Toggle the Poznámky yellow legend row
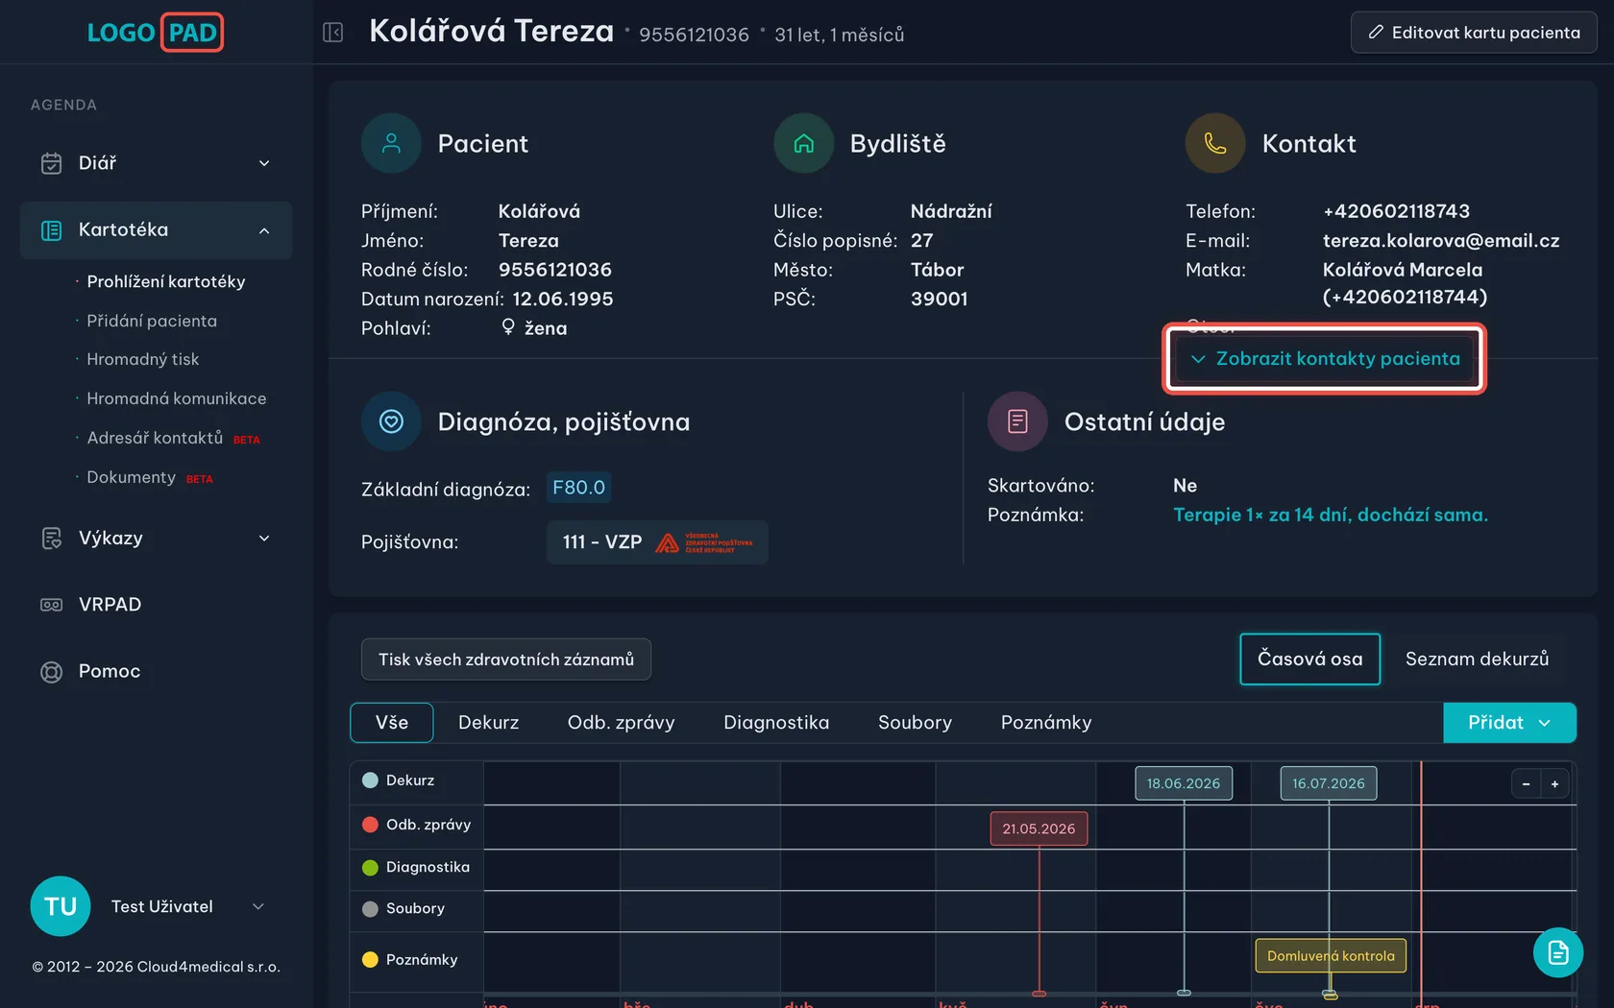1614x1008 pixels. pyautogui.click(x=416, y=960)
